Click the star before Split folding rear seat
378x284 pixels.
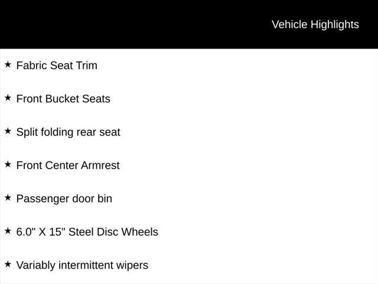(x=8, y=131)
